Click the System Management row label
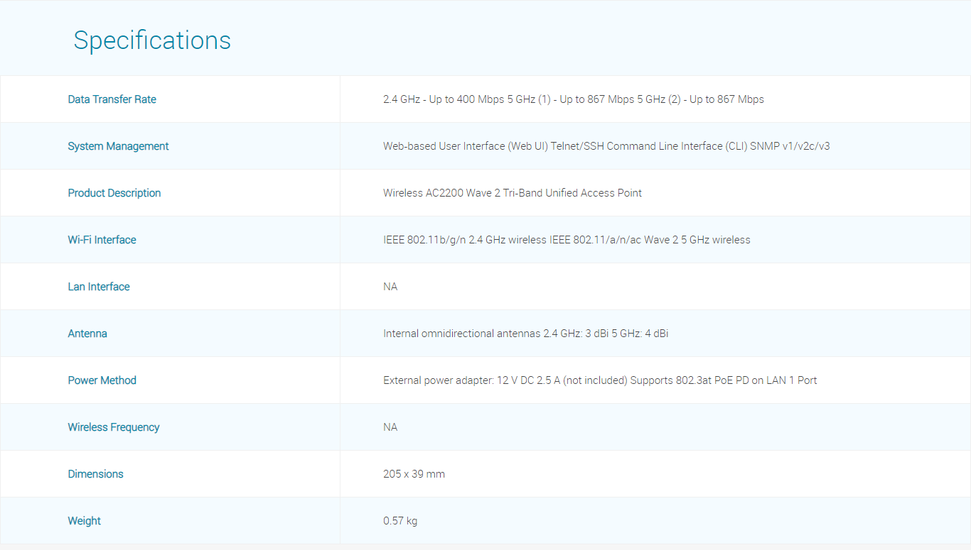Image resolution: width=971 pixels, height=550 pixels. (x=118, y=146)
